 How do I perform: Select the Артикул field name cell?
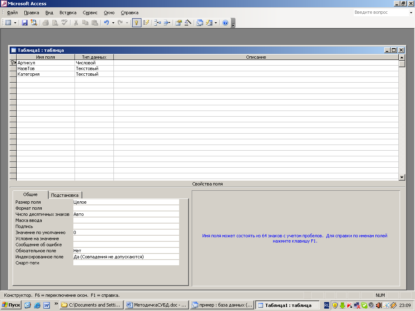coord(46,63)
